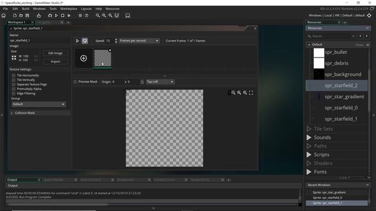Image resolution: width=376 pixels, height=211 pixels.
Task: Search resources in the Search field
Action: [330, 36]
